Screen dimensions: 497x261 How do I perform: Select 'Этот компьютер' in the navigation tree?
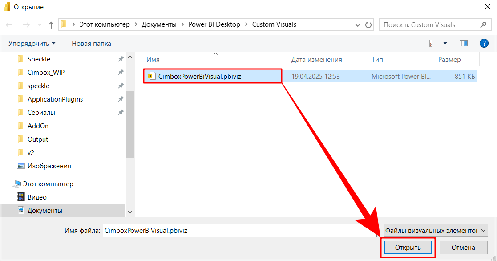48,184
